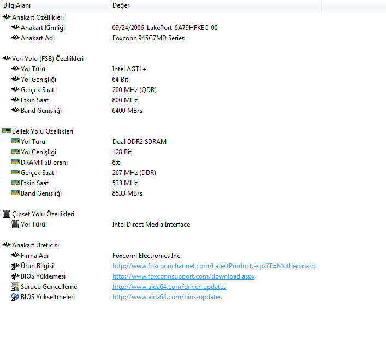Select the Sürücü Güncelleme row label

(49, 287)
